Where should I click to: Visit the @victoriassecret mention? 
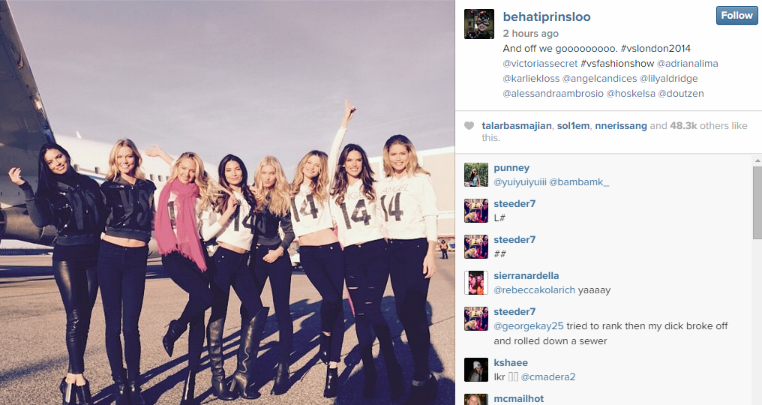(x=541, y=63)
